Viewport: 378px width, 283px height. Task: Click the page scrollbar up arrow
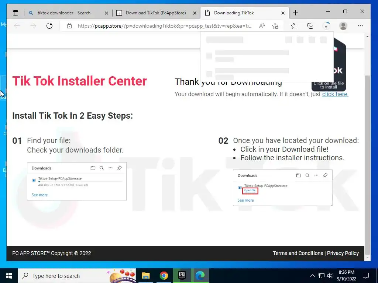coord(367,36)
